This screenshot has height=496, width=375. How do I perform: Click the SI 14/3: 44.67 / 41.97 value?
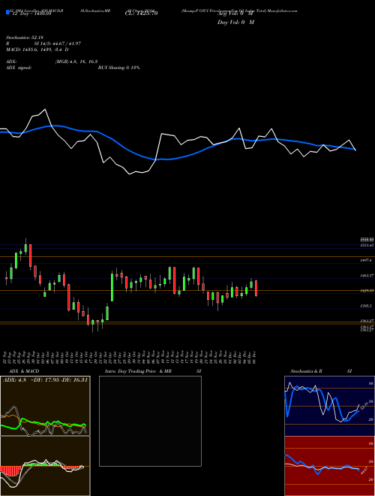58,44
